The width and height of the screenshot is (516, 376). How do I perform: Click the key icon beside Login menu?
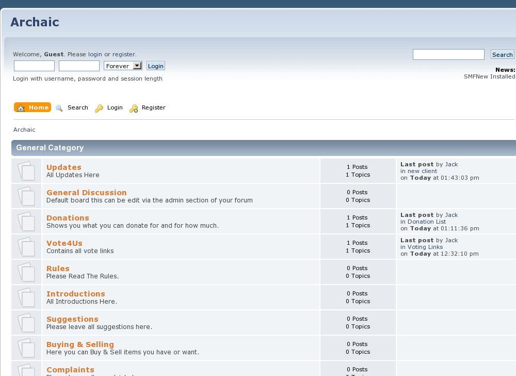[x=99, y=108]
